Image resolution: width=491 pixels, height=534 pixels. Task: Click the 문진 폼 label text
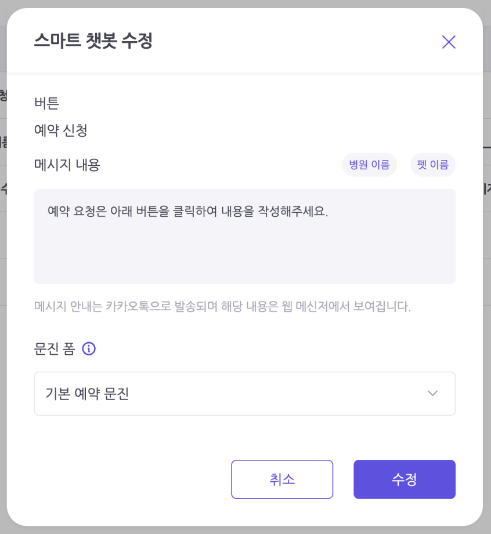[x=55, y=348]
